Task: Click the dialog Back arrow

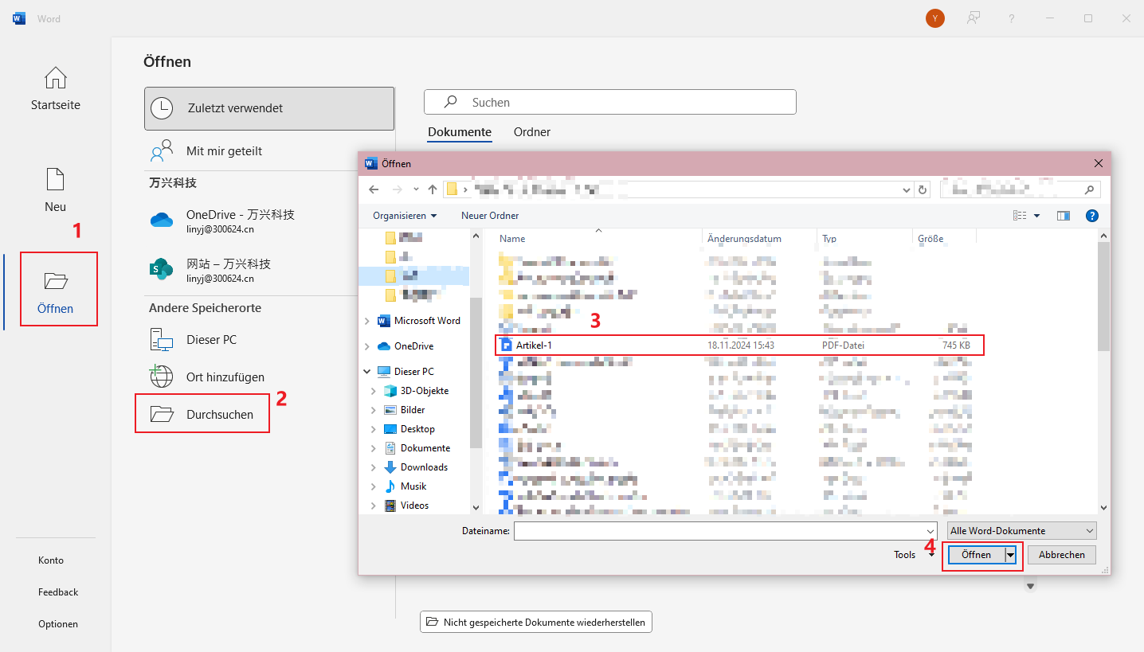Action: click(x=374, y=189)
